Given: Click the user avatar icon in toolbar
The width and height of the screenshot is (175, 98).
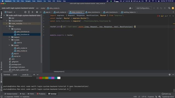Looking at the screenshot, I should click(173, 8).
